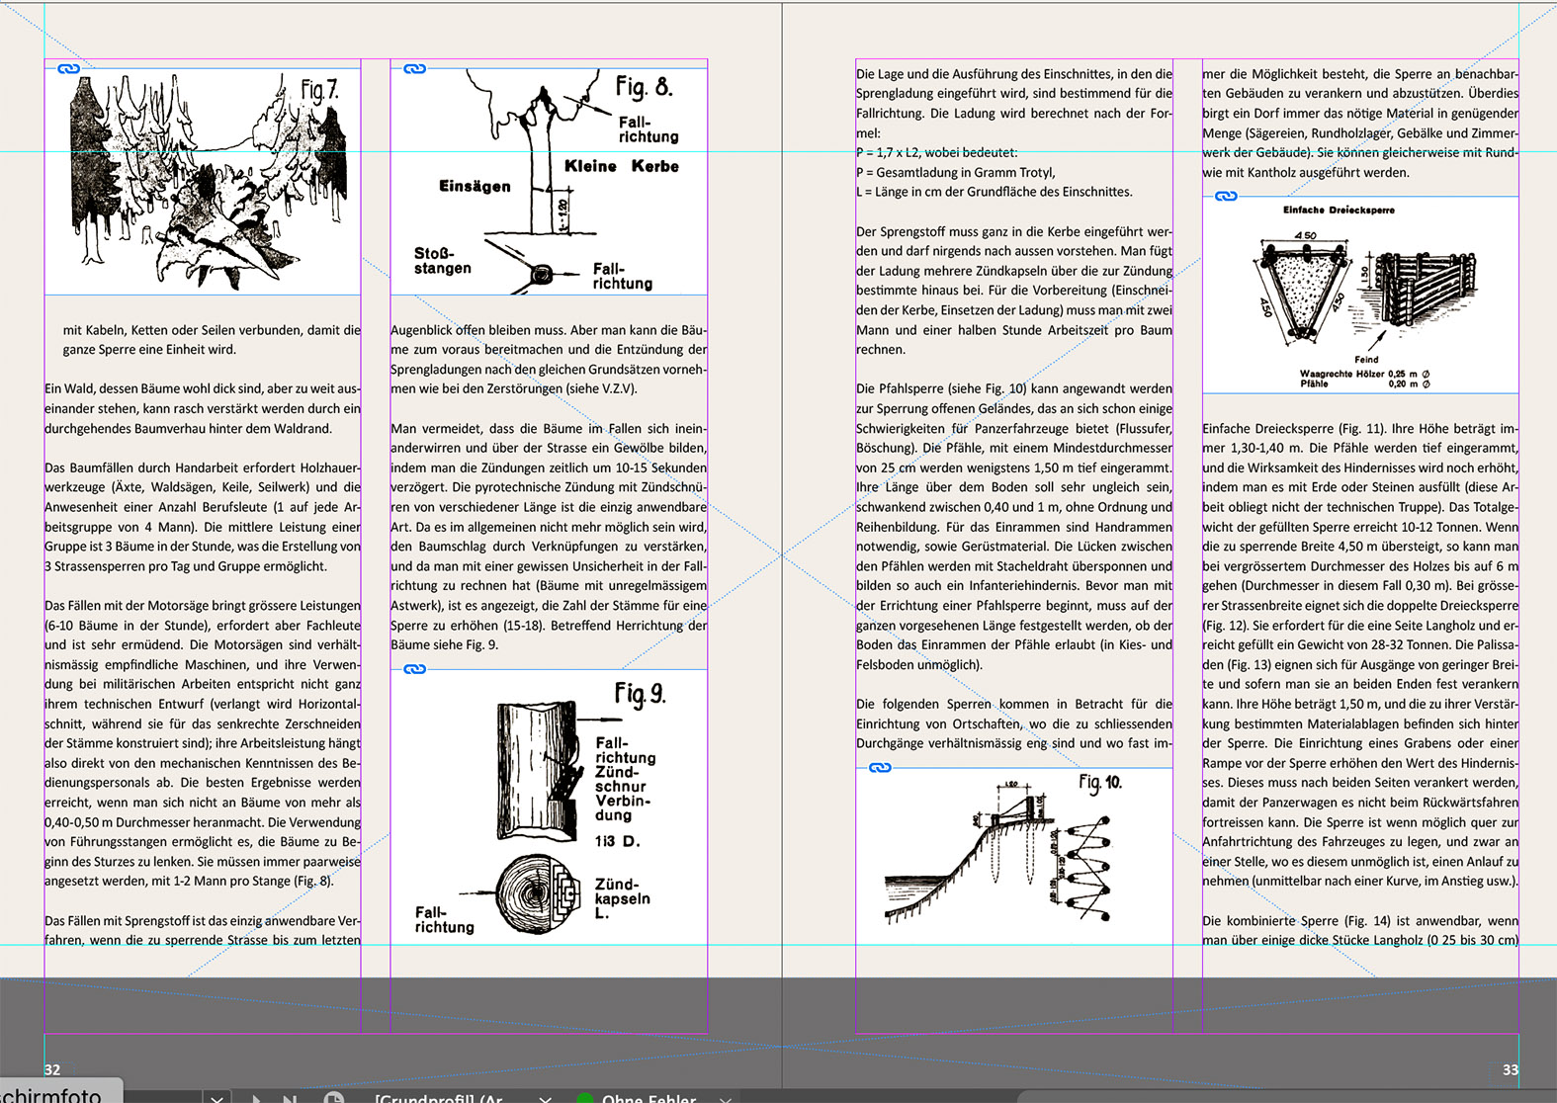The image size is (1557, 1103).
Task: Select the Fig. 8 tree felling diagram frame
Action: click(549, 181)
